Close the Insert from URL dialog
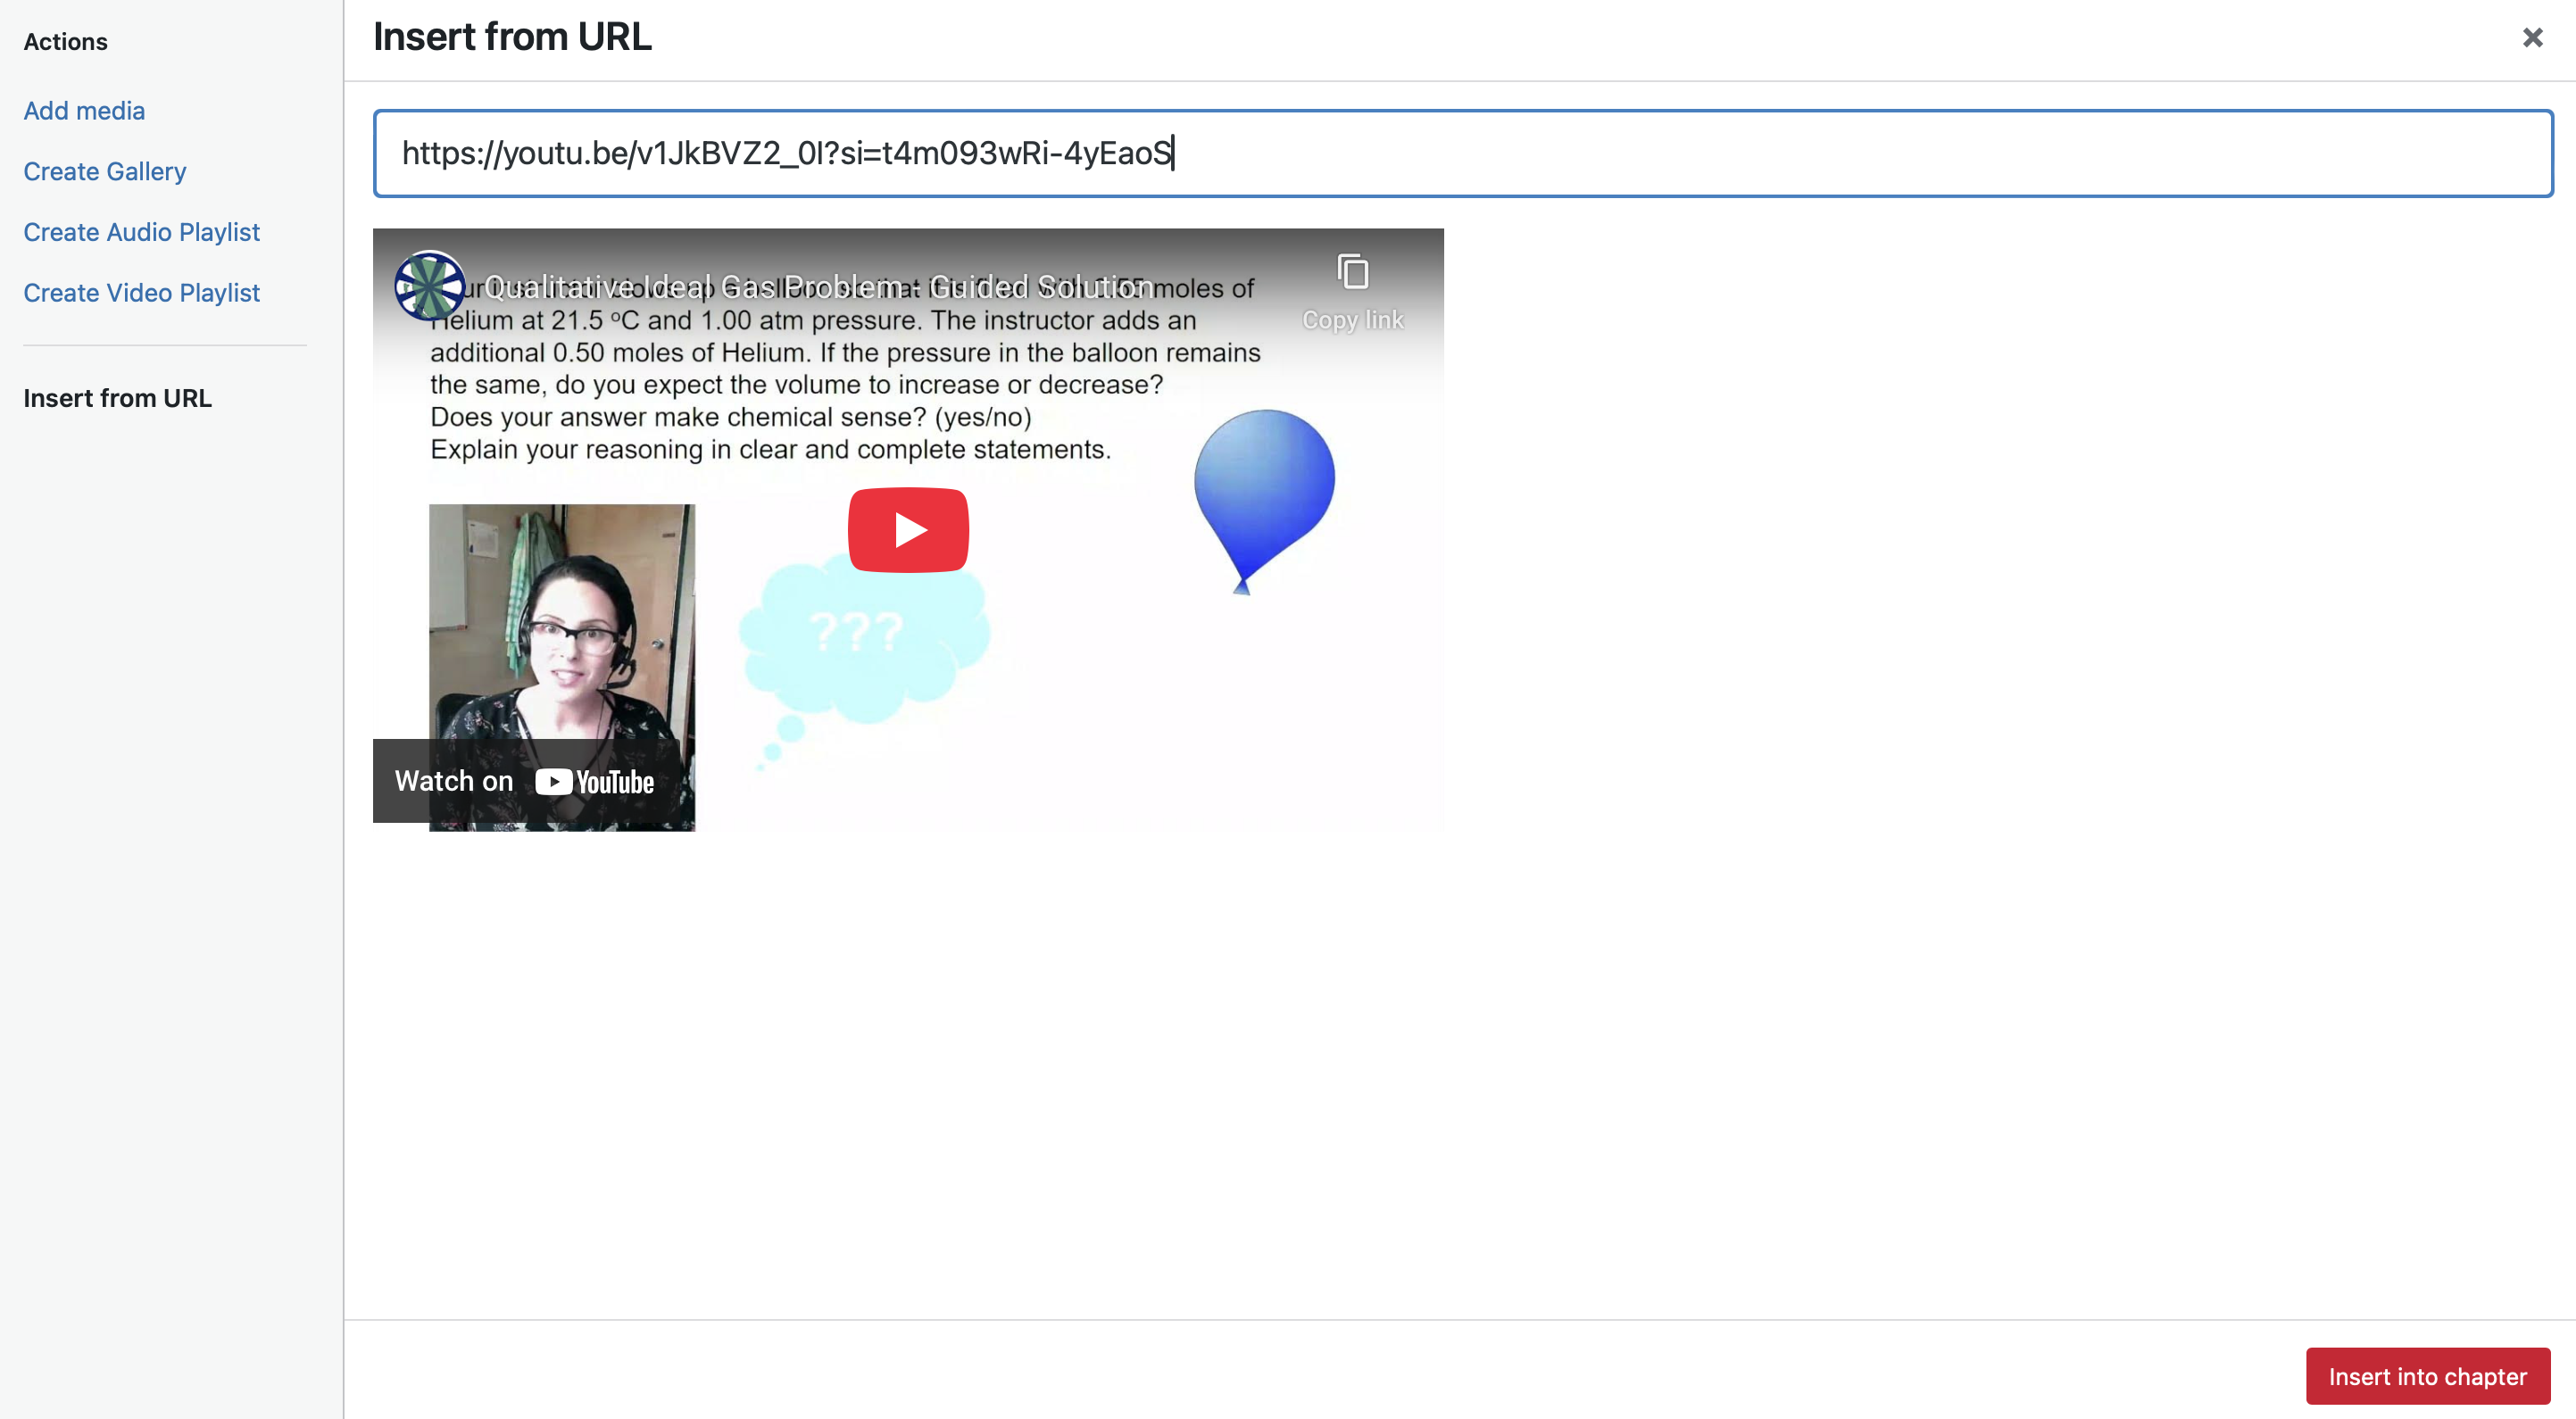Viewport: 2576px width, 1419px height. (x=2532, y=38)
